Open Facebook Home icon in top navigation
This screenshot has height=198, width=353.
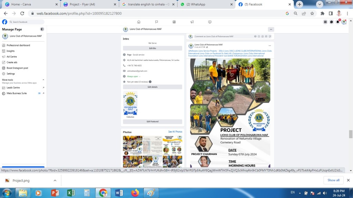click(139, 22)
